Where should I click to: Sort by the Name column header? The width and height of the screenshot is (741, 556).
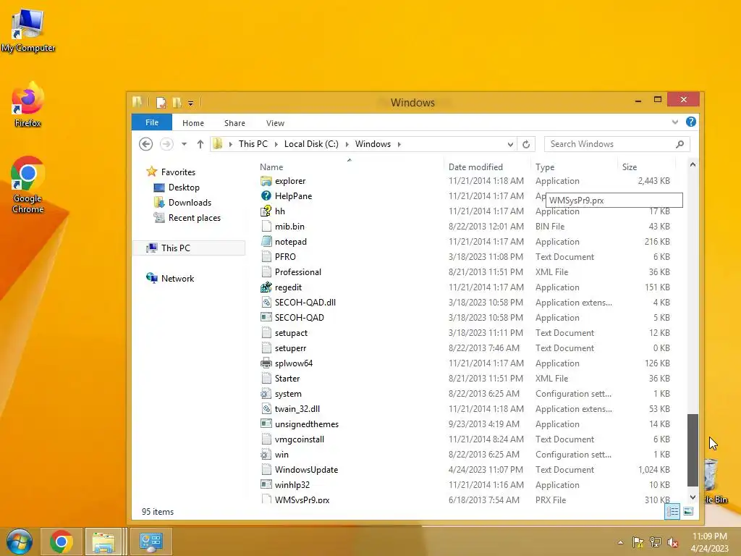(x=271, y=167)
